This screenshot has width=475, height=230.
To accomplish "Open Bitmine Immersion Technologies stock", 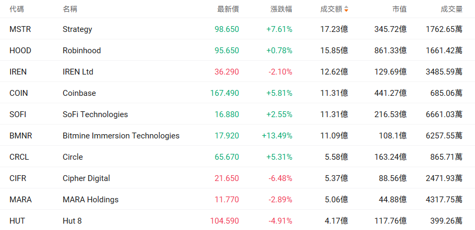I will 121,135.
